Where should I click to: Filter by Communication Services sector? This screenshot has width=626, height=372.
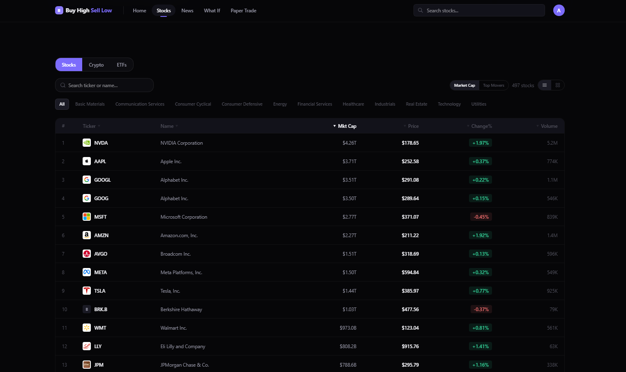tap(140, 104)
